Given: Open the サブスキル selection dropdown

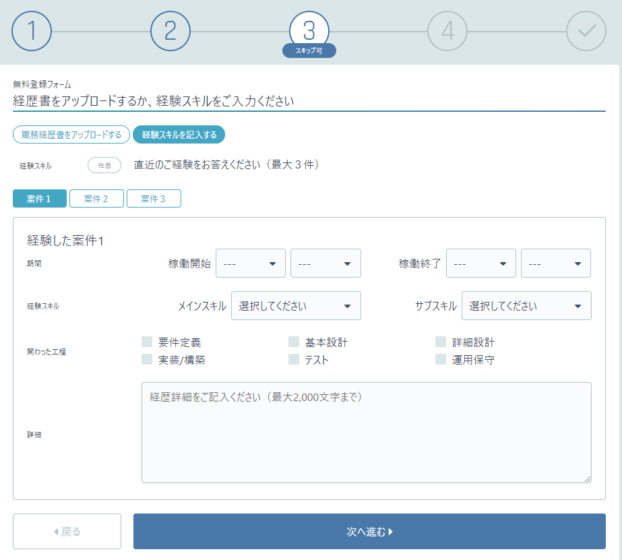Looking at the screenshot, I should tap(526, 305).
